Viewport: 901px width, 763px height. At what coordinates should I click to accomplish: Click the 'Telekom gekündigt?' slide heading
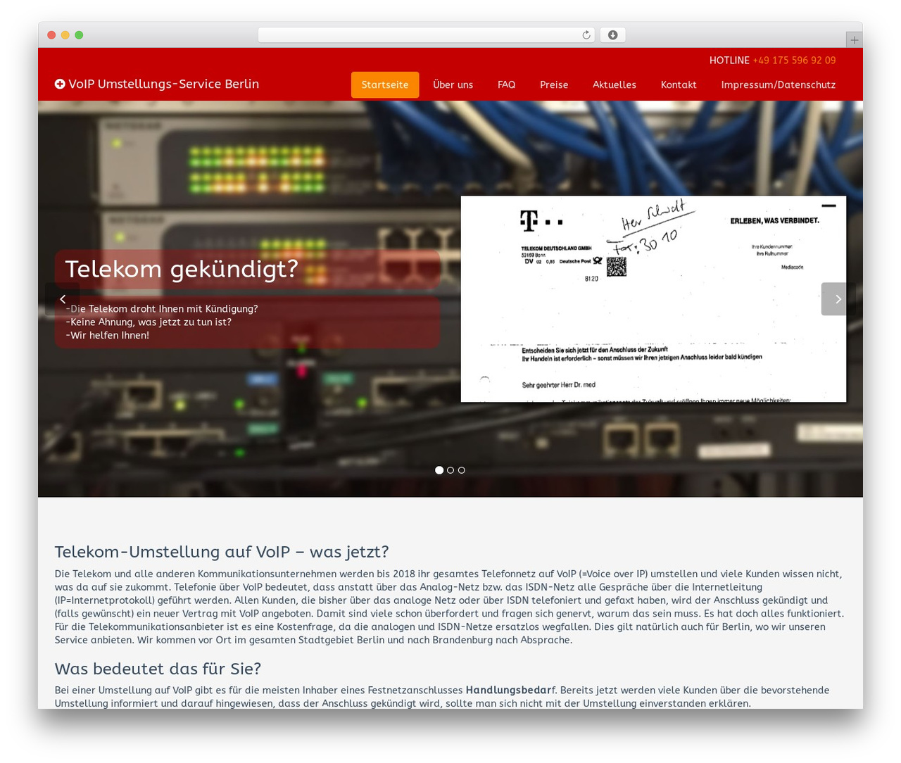click(x=182, y=269)
